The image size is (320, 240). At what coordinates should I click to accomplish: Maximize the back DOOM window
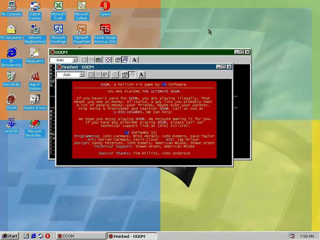tap(242, 52)
